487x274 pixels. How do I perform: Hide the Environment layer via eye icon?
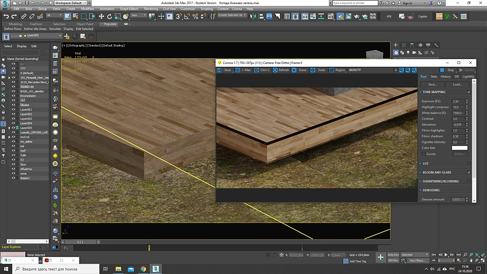pos(13,96)
